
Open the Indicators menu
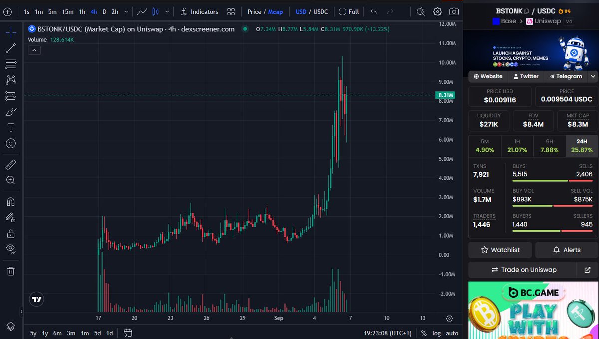199,11
